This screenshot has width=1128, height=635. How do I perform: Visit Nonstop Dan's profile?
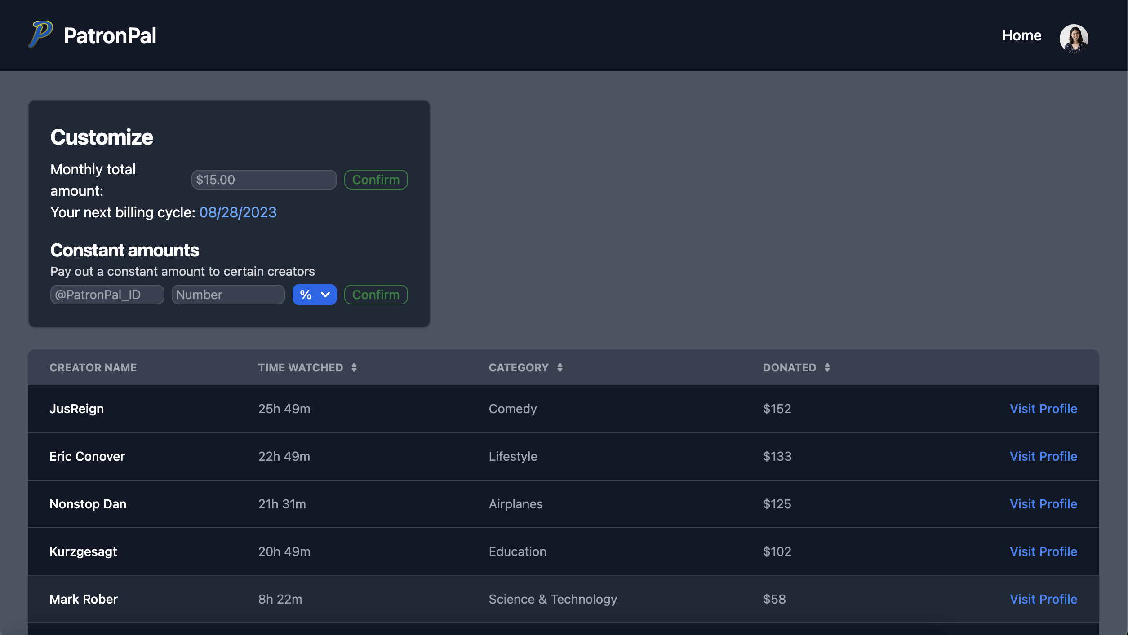[1043, 504]
